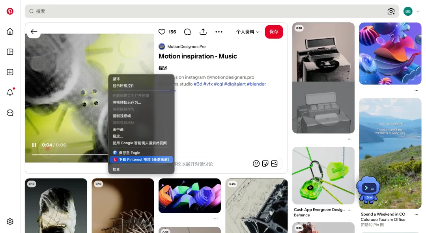426x233 pixels.
Task: Share the pin with upload icon
Action: [203, 32]
